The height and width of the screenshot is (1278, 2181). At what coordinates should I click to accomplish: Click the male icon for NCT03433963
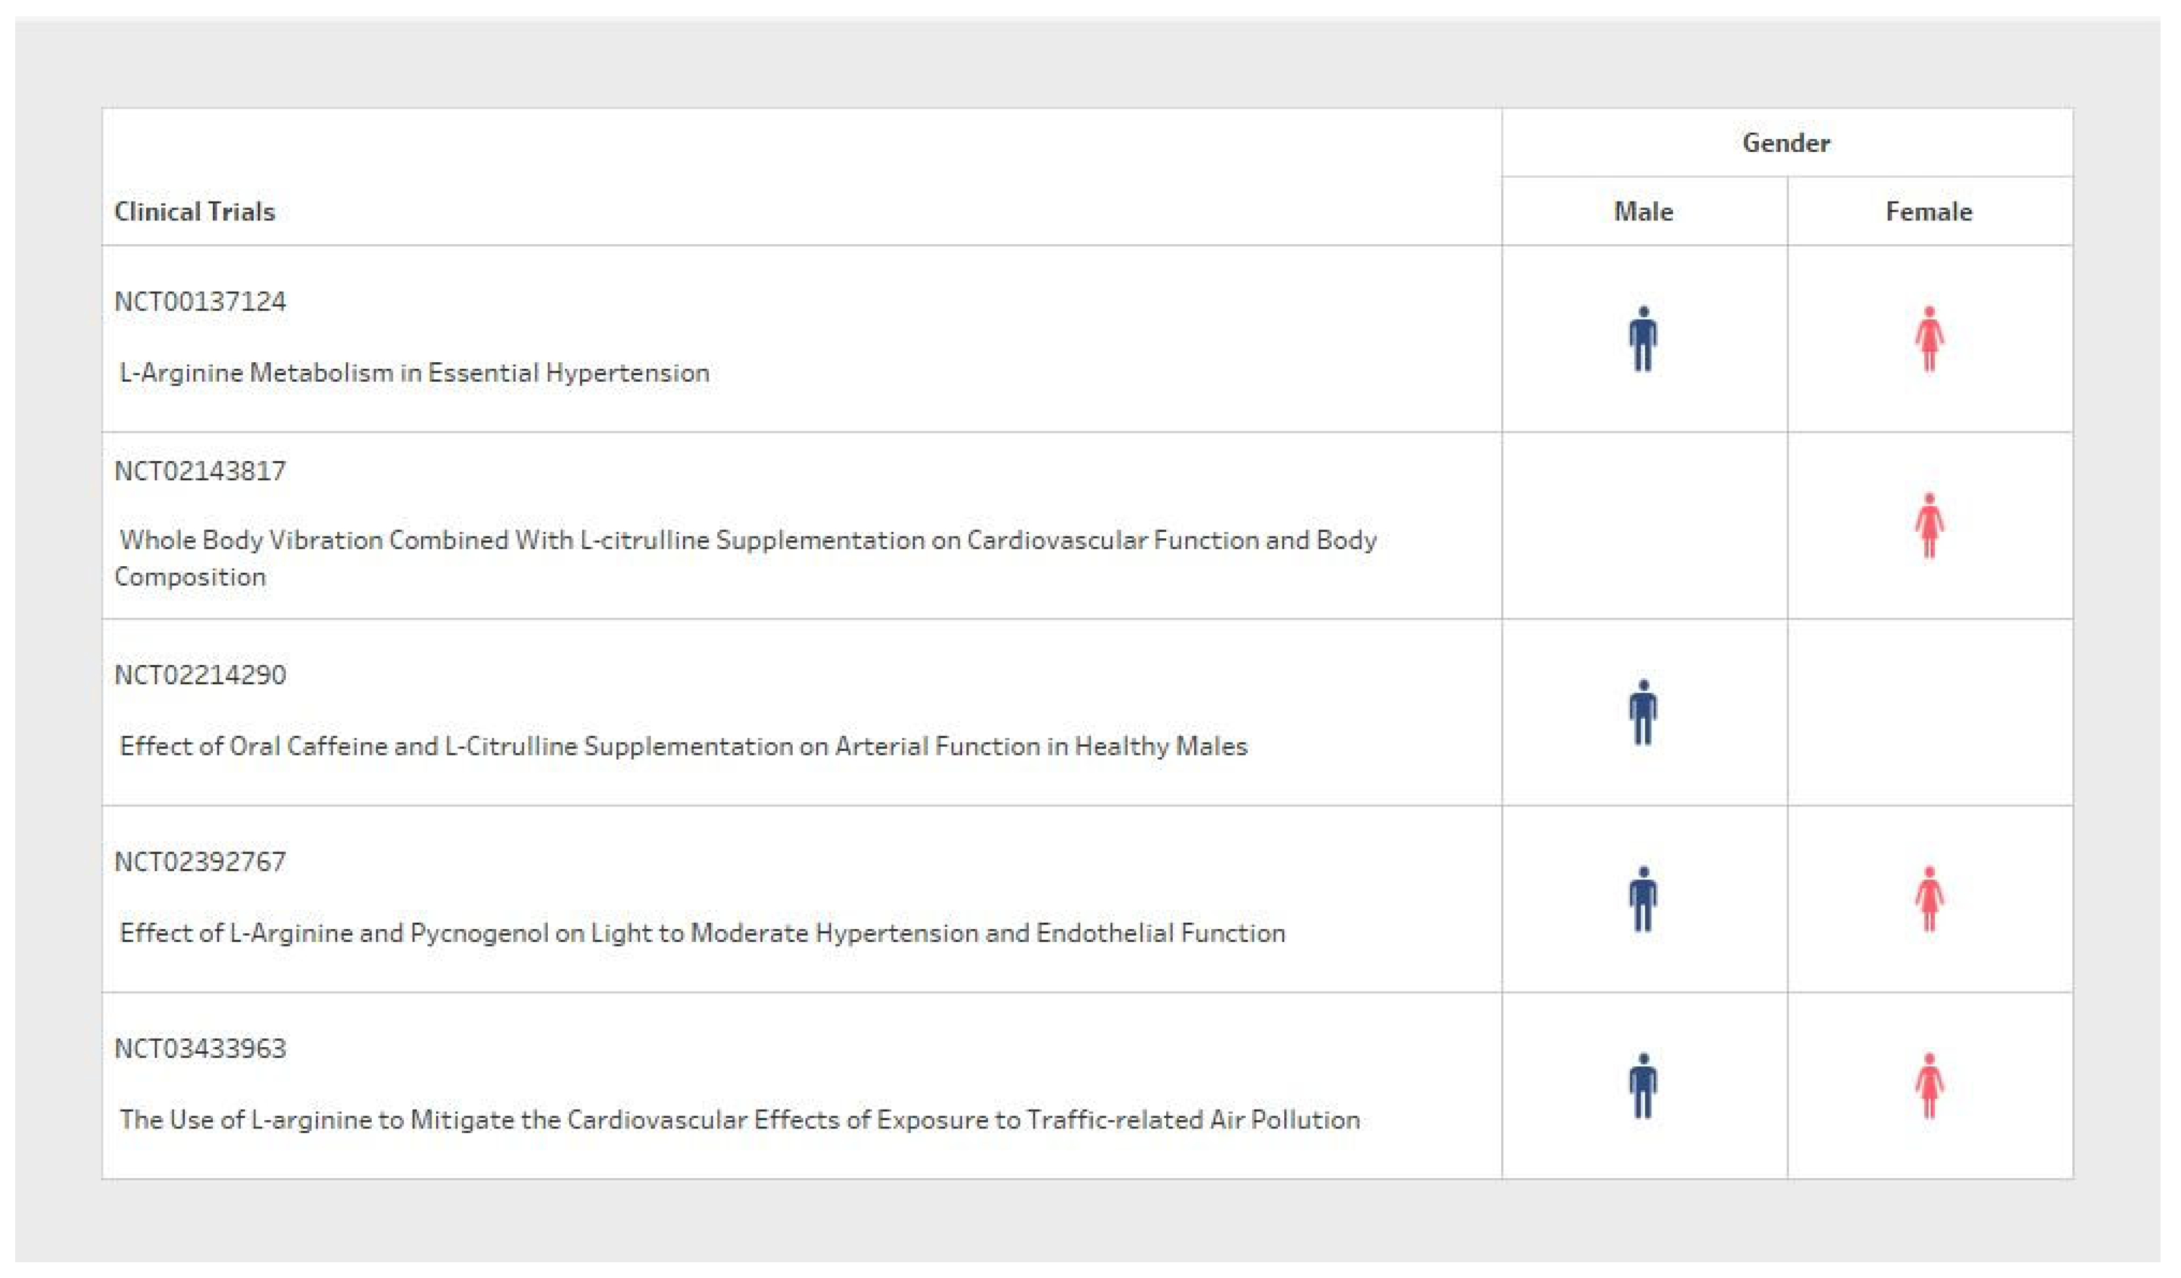(x=1643, y=1087)
